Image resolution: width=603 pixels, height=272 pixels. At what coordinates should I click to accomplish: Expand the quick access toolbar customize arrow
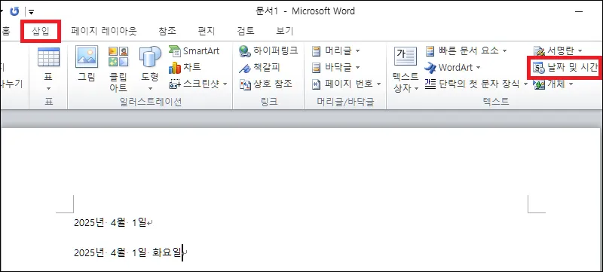click(x=31, y=12)
